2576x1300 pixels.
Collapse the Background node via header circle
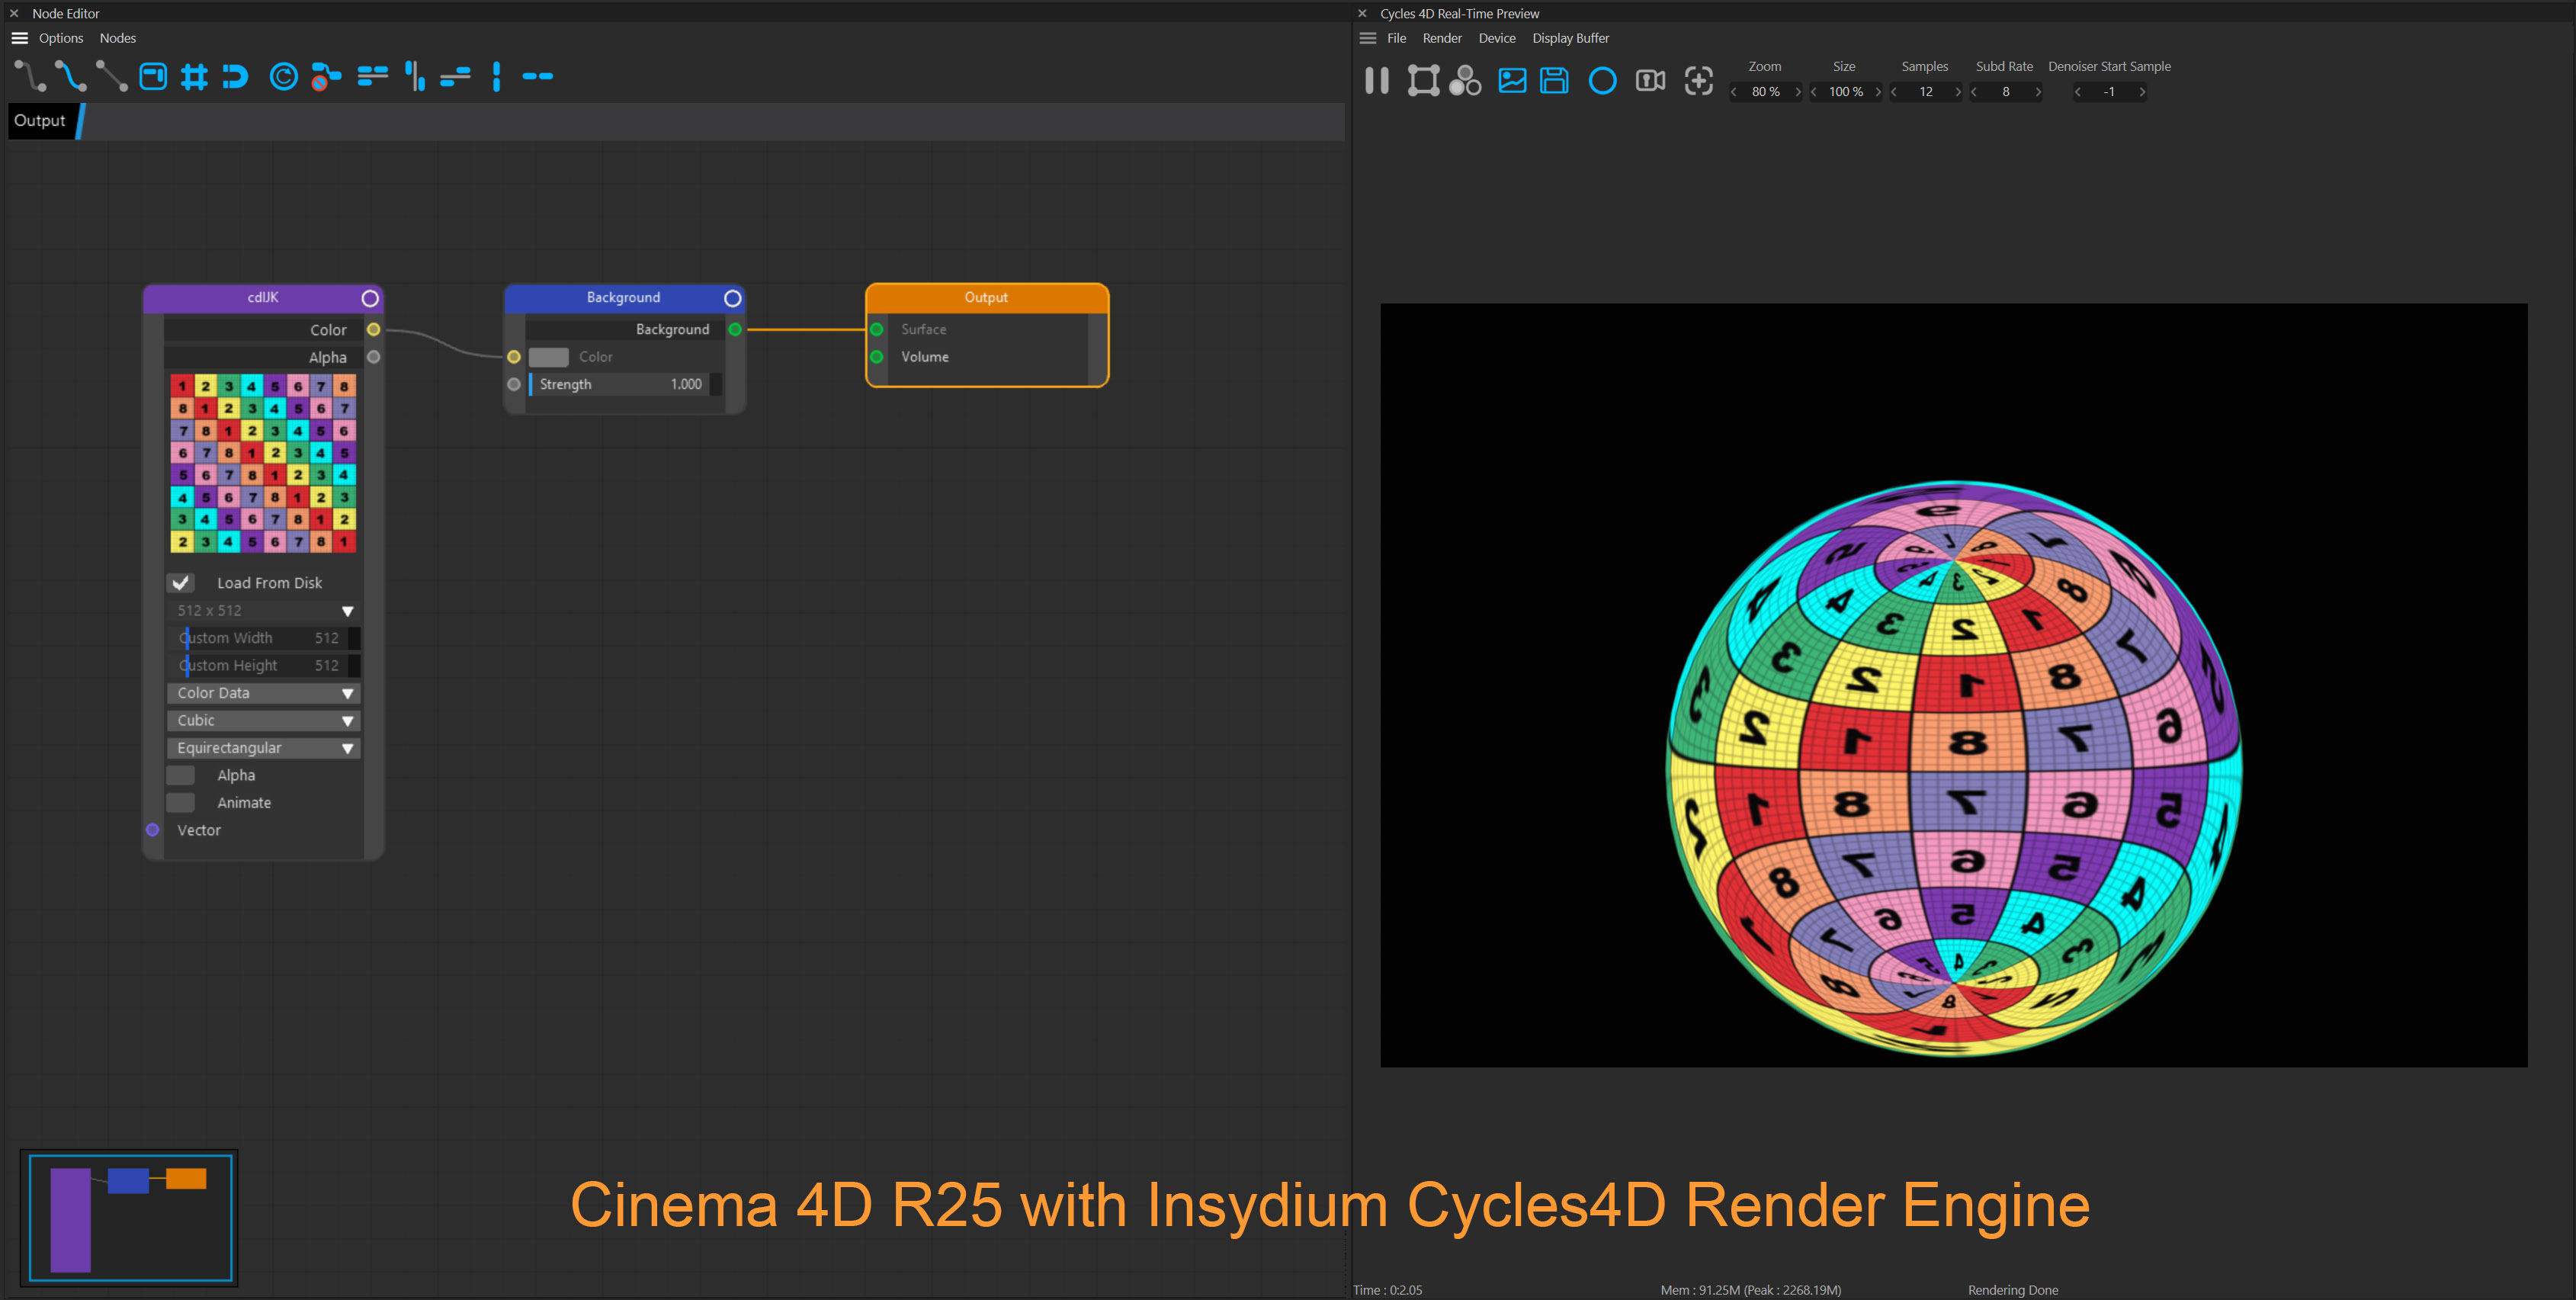[732, 298]
